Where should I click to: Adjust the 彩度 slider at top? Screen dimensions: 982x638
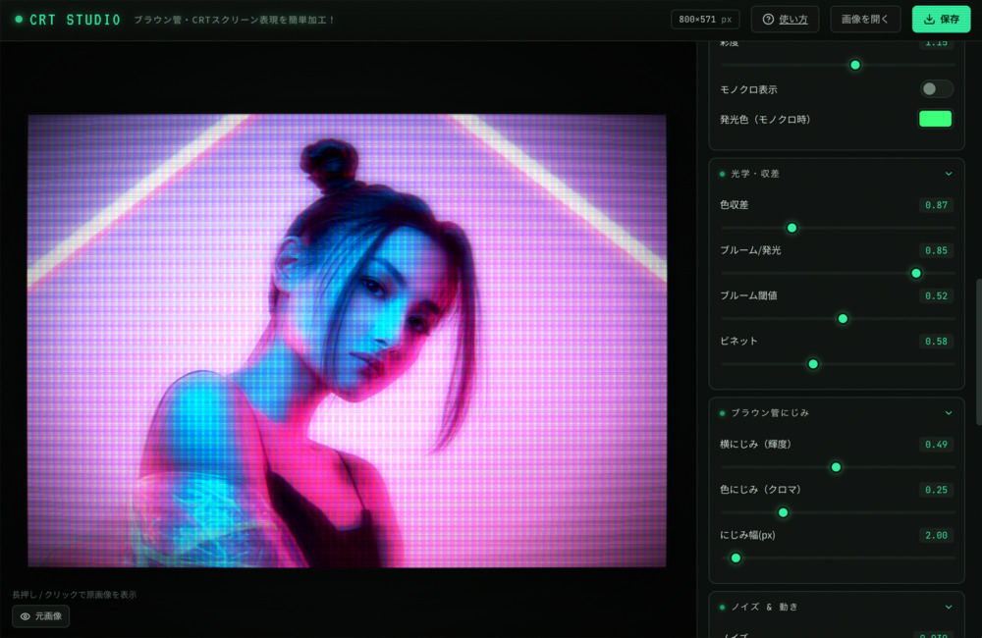[x=838, y=65]
